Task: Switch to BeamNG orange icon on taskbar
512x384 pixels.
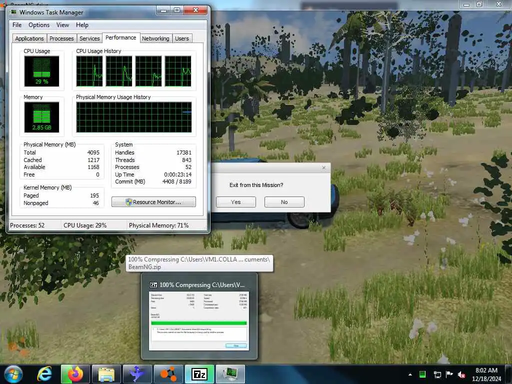Action: [168, 374]
